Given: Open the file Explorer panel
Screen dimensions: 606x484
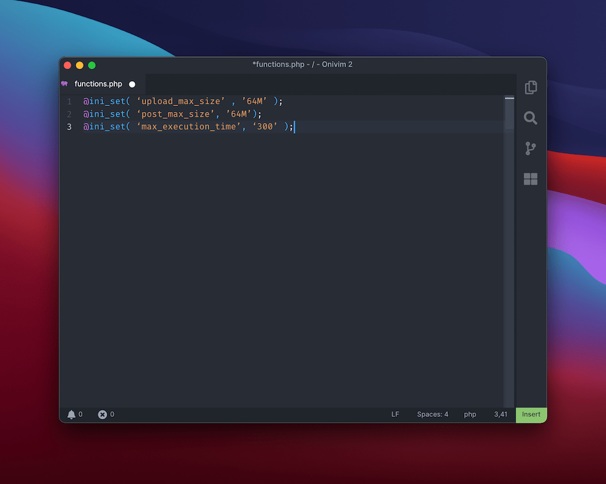Looking at the screenshot, I should click(x=530, y=88).
